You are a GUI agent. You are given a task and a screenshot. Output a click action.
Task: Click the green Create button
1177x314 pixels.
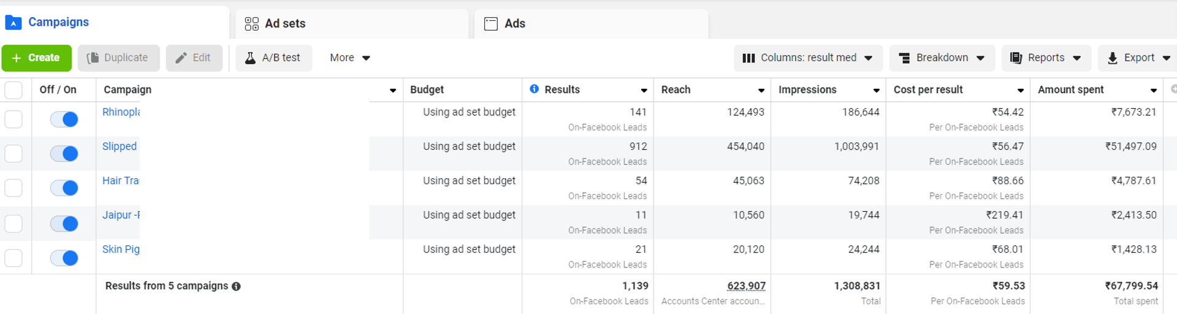36,58
